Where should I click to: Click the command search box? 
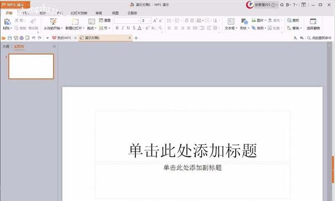coord(319,38)
